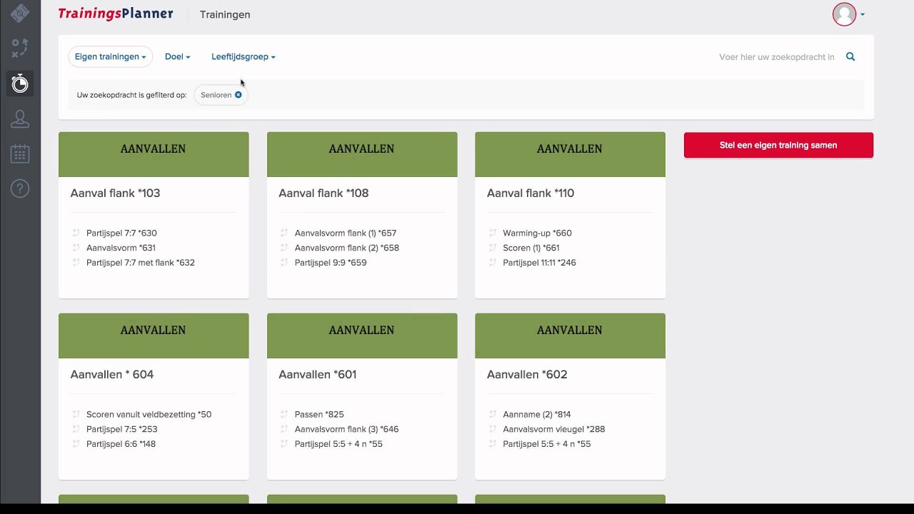Image resolution: width=914 pixels, height=514 pixels.
Task: Click exercise Aanvalsvorm flank (1) *657
Action: [346, 233]
